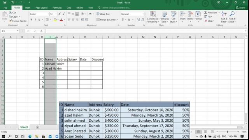Toggle Underline formatting
Screen dimensions: 249x140
tap(39, 19)
